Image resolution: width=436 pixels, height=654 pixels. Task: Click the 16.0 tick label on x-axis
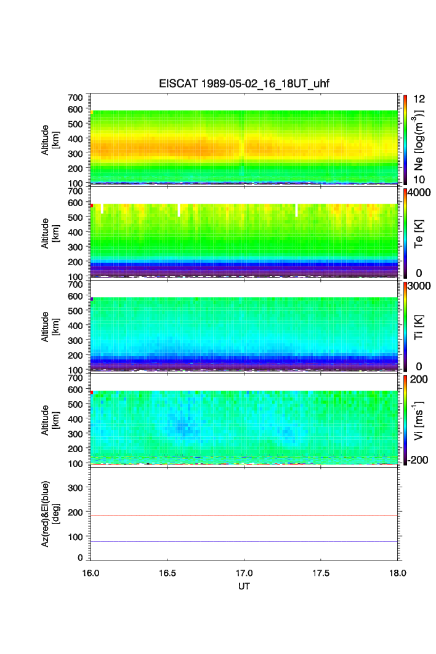[x=91, y=573]
